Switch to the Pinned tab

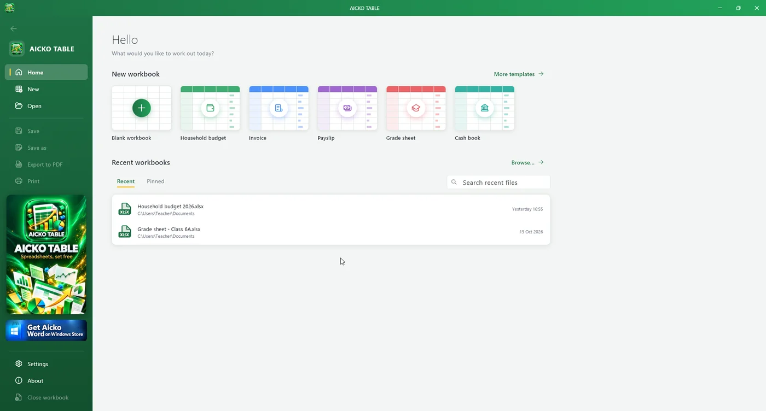155,181
